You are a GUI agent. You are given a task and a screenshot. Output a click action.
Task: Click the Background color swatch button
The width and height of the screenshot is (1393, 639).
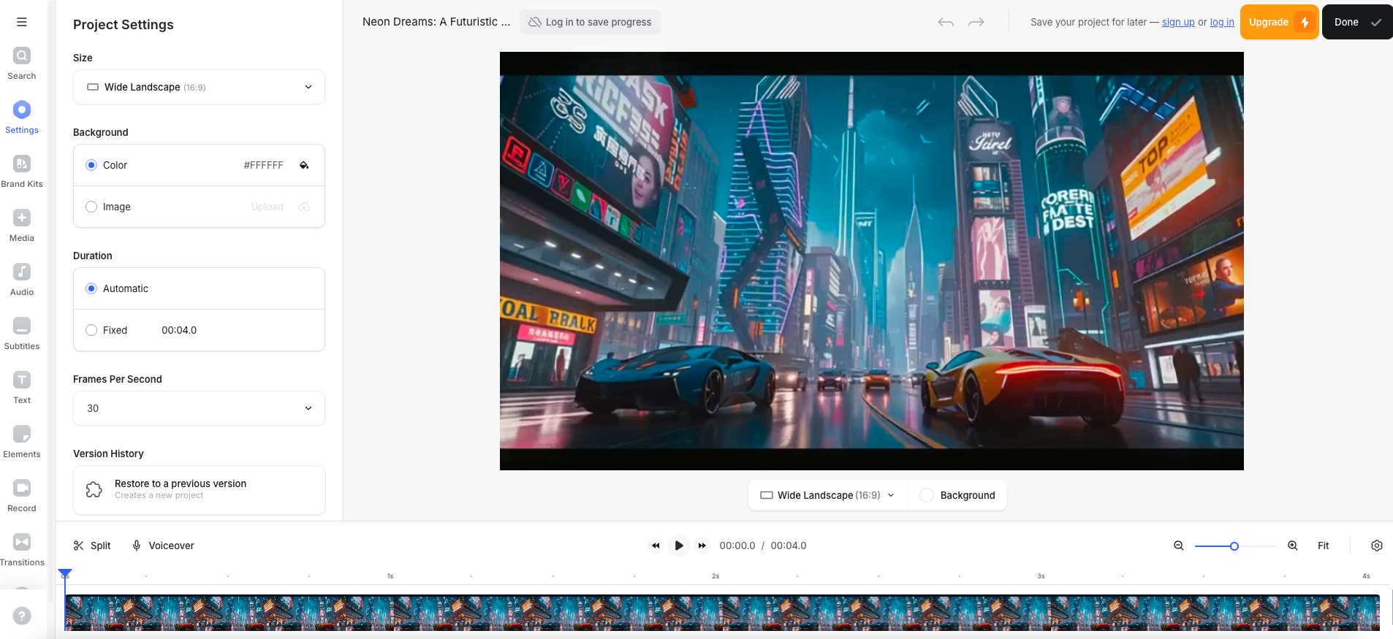tap(957, 495)
